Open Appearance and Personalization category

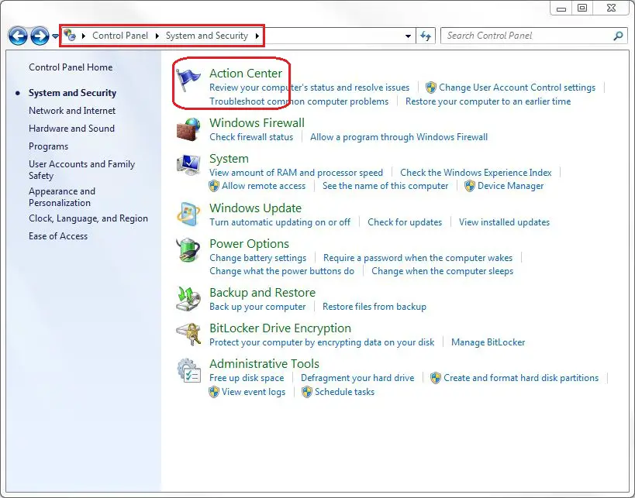pyautogui.click(x=62, y=197)
